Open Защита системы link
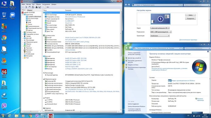 133,65
